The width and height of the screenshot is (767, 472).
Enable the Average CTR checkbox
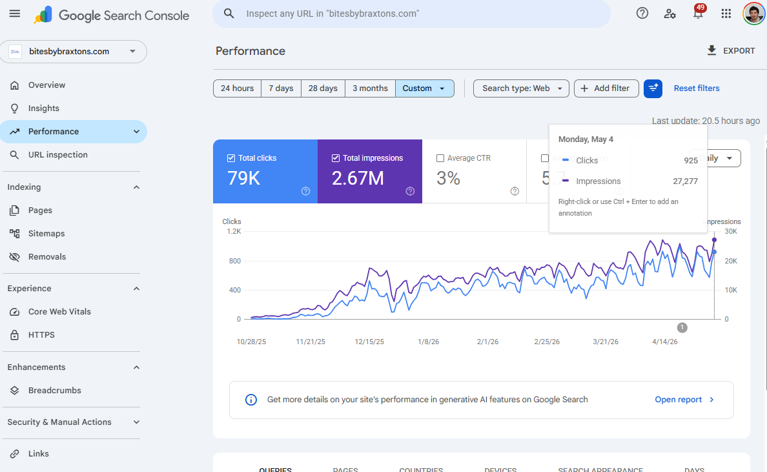coord(440,158)
